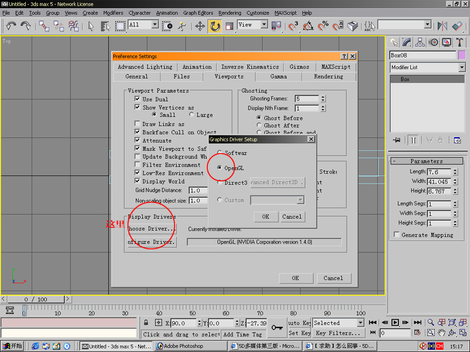Screen dimensions: 470x352
Task: Open the Hierarchy command panel tab
Action: point(420,42)
